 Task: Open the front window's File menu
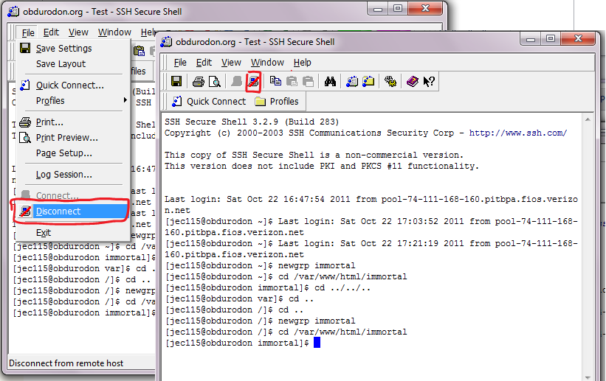(180, 63)
